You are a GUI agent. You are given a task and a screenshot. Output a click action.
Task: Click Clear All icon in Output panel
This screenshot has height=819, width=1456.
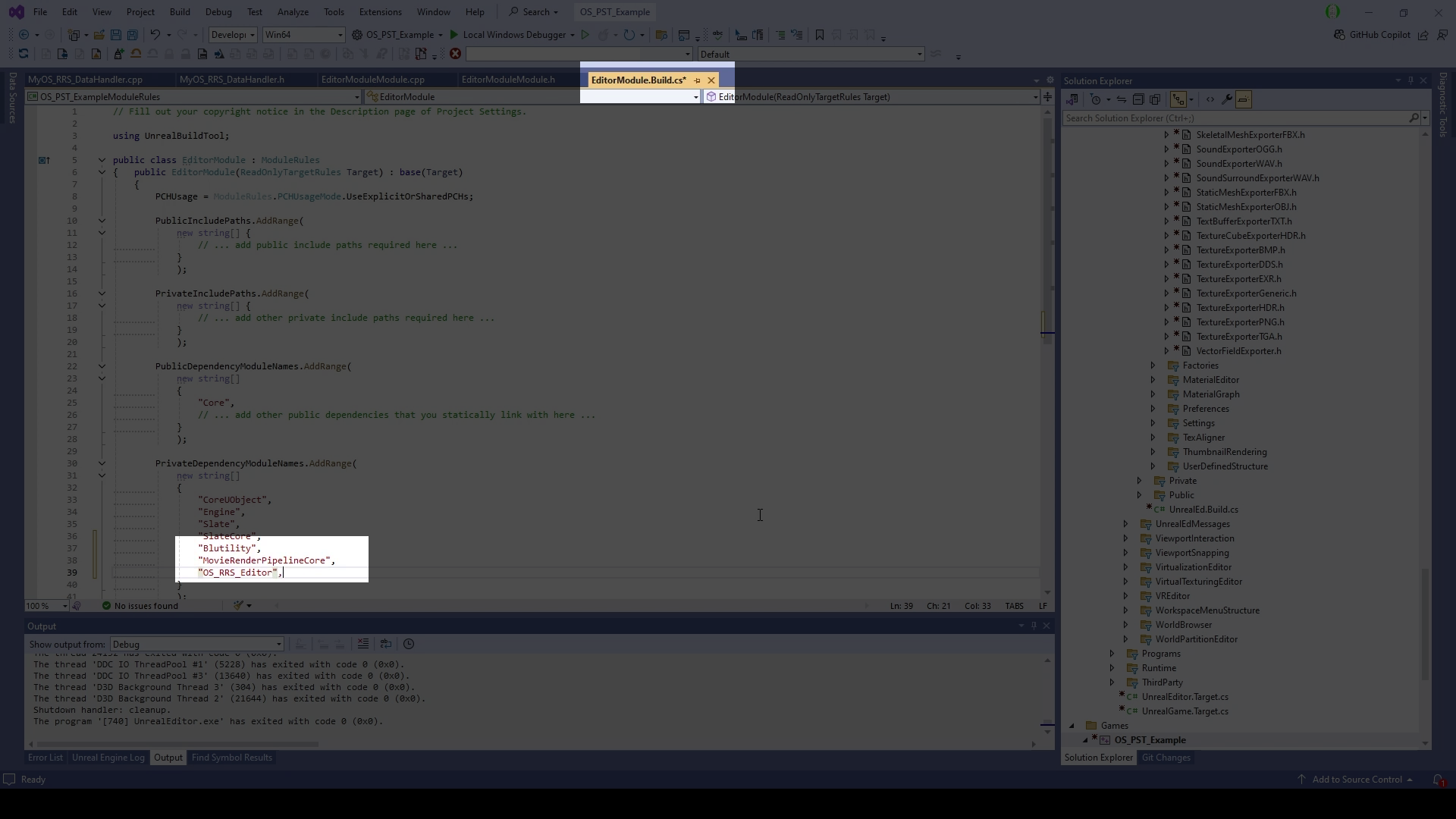363,644
